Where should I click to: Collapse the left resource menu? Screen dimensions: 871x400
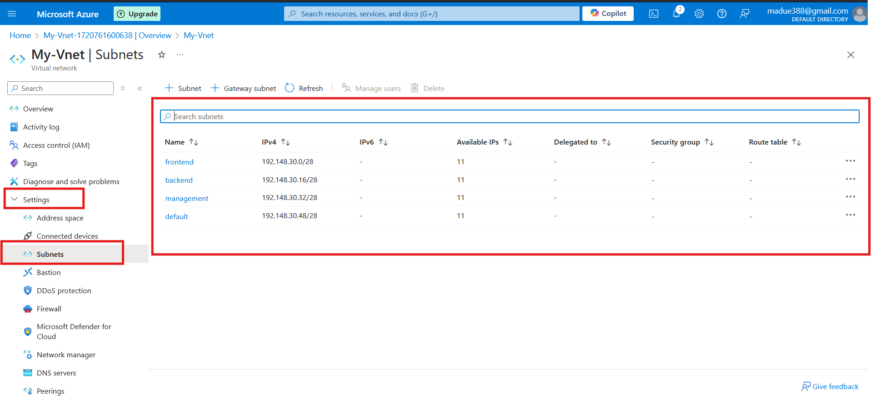pyautogui.click(x=140, y=89)
